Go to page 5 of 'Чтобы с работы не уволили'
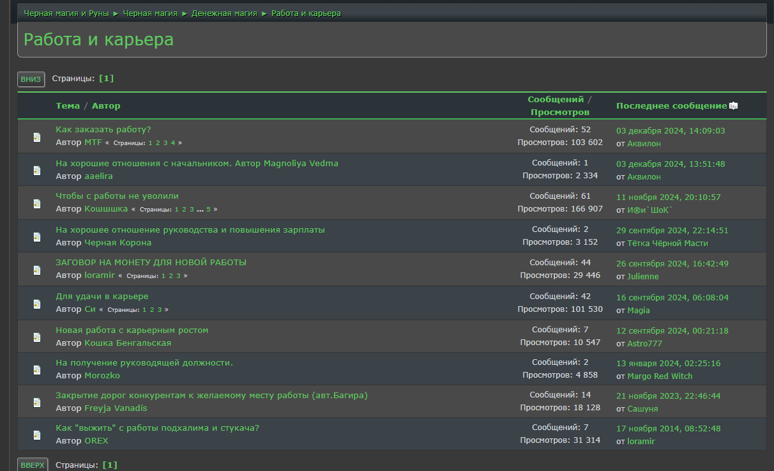Viewport: 774px width, 471px height. click(x=208, y=210)
